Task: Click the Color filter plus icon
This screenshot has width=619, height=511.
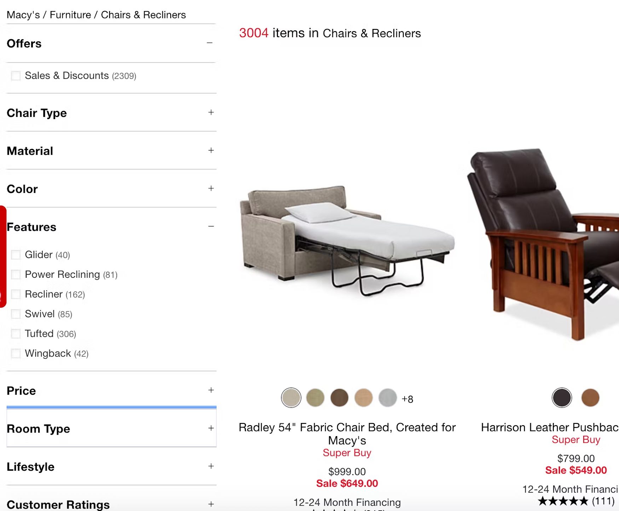Action: pos(211,188)
